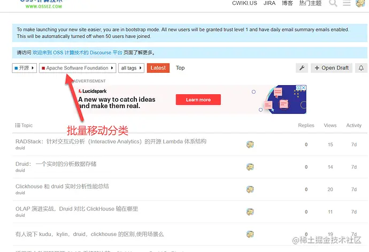Image resolution: width=369 pixels, height=252 pixels.
Task: Open the user avatar in the header
Action: click(x=360, y=3)
